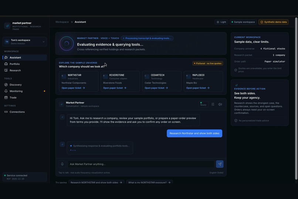Open the Trade tool
298x199 pixels.
pos(25,98)
